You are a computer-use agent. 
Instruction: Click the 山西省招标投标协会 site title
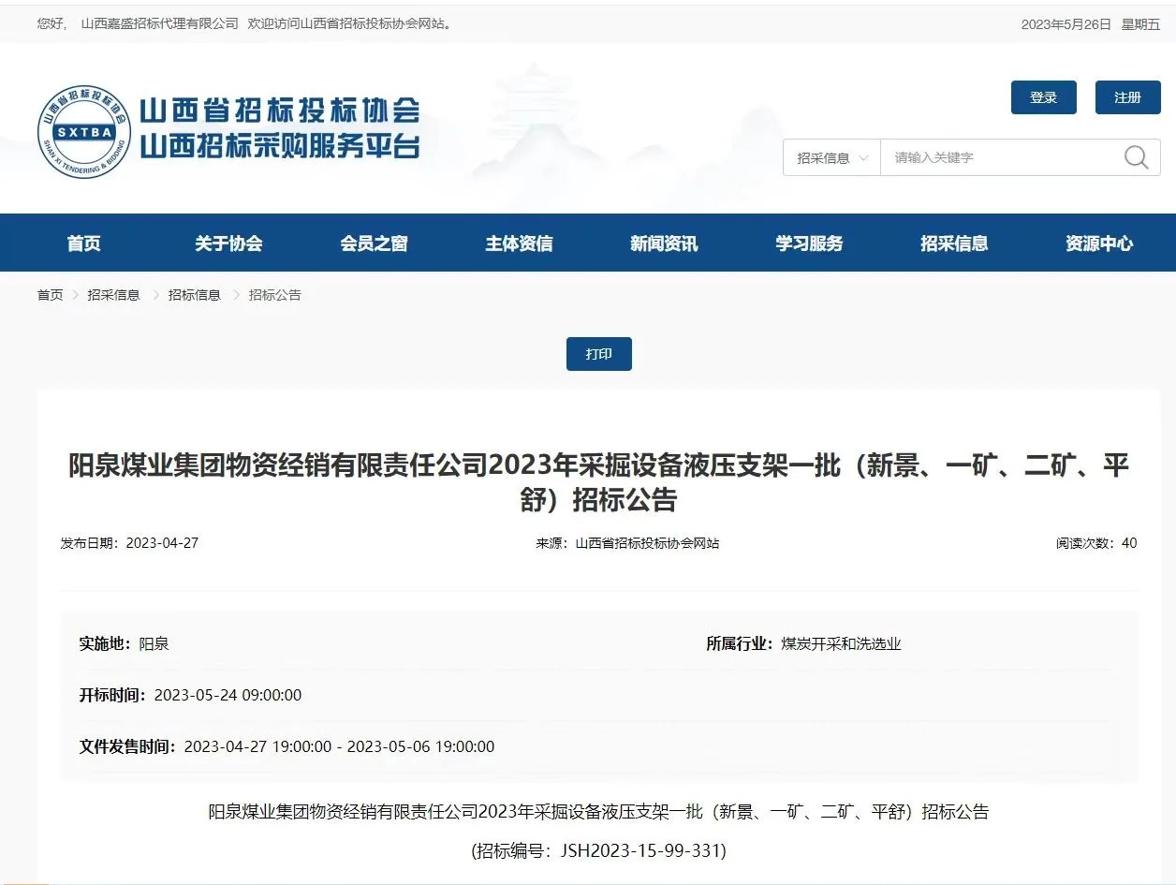click(x=279, y=111)
